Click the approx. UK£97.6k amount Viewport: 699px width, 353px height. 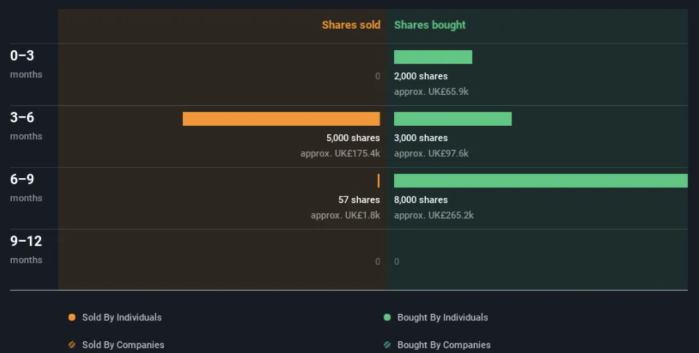click(x=431, y=154)
